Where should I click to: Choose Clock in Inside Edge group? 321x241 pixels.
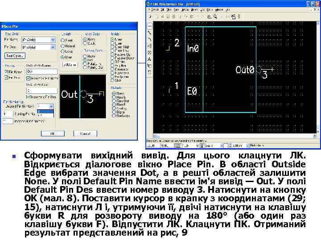[85, 43]
